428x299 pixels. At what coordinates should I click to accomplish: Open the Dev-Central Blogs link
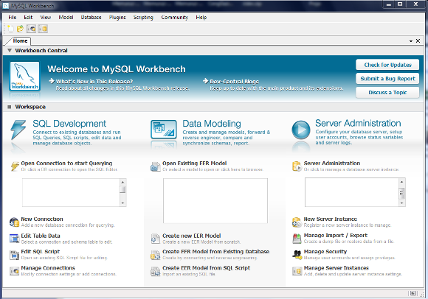(x=234, y=82)
